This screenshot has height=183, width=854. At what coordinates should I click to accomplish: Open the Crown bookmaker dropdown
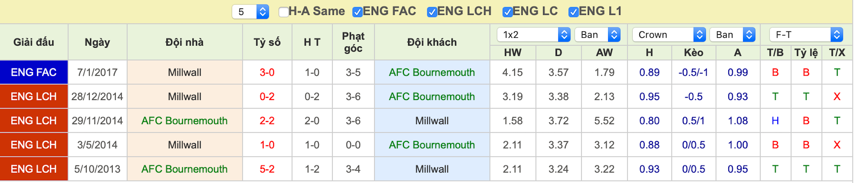click(x=669, y=35)
